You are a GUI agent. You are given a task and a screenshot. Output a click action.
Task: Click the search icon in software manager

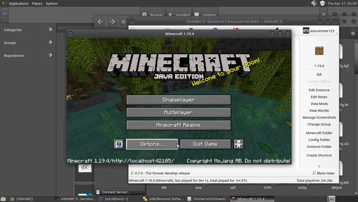point(4,15)
